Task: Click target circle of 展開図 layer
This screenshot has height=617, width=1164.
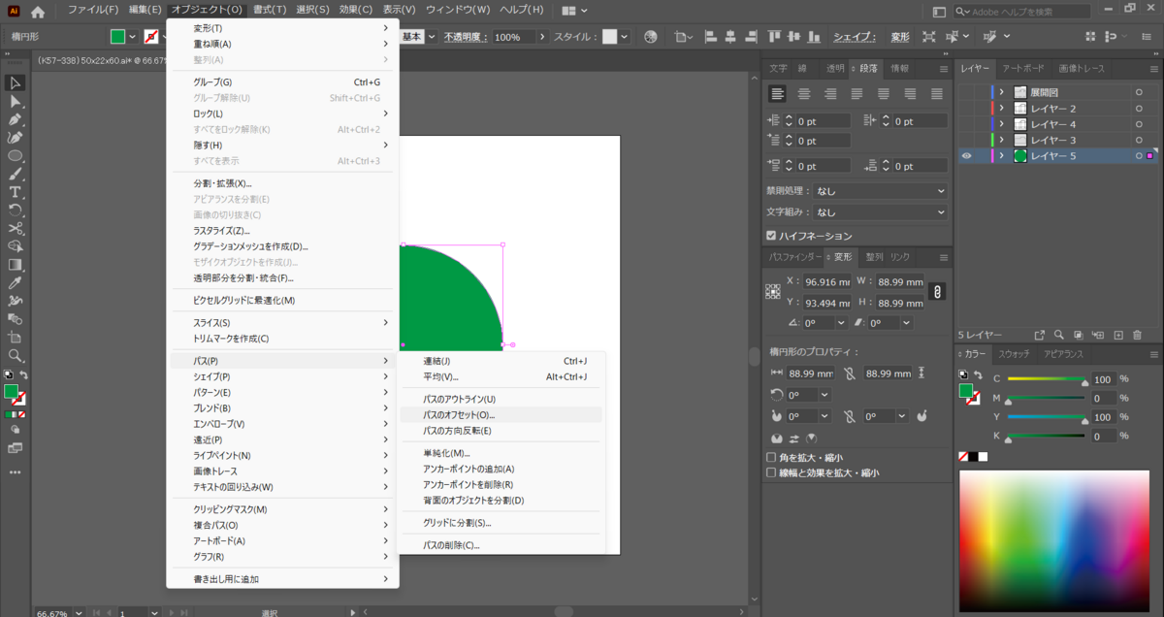Action: [x=1139, y=92]
